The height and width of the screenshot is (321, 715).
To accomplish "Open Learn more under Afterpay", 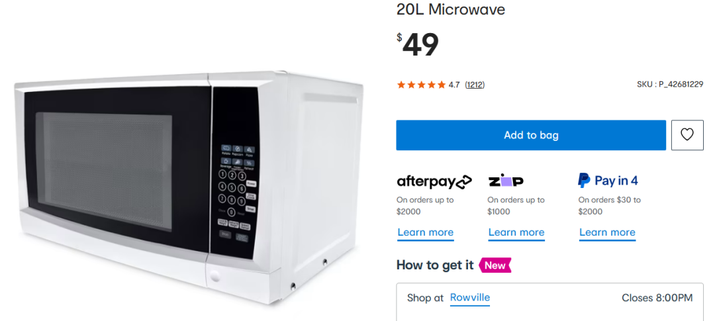I will point(426,232).
